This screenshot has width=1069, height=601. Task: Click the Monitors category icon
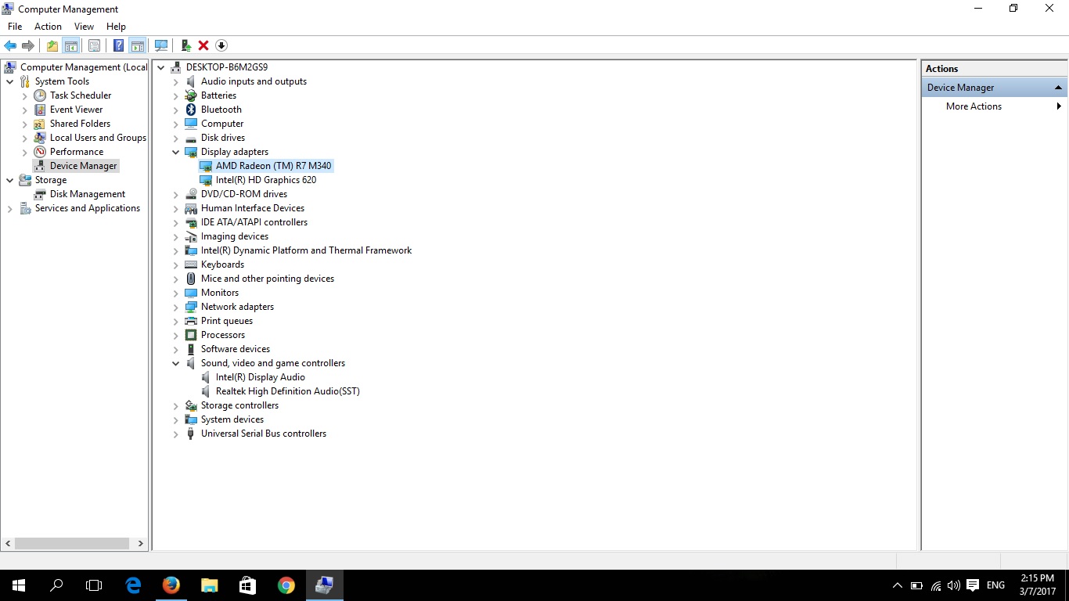point(191,293)
